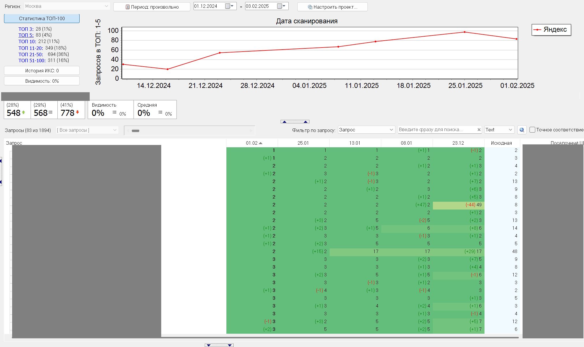Collapse chart panel with up arrows splitter
The height and width of the screenshot is (347, 584).
coord(295,122)
